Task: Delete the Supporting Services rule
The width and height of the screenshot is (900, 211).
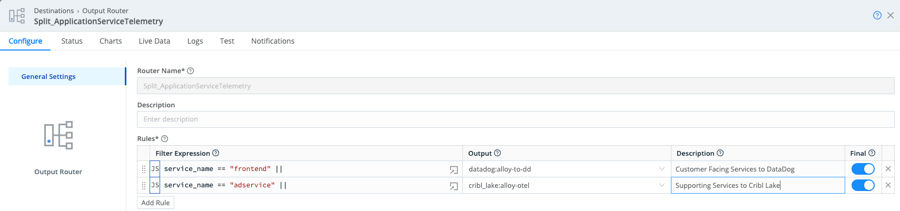Action: [x=888, y=185]
